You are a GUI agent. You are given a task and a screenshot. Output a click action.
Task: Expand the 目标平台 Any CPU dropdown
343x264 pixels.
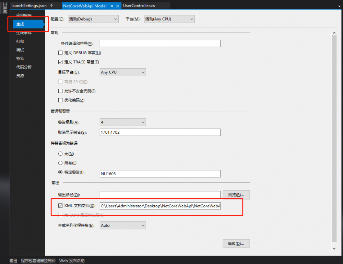(x=122, y=72)
